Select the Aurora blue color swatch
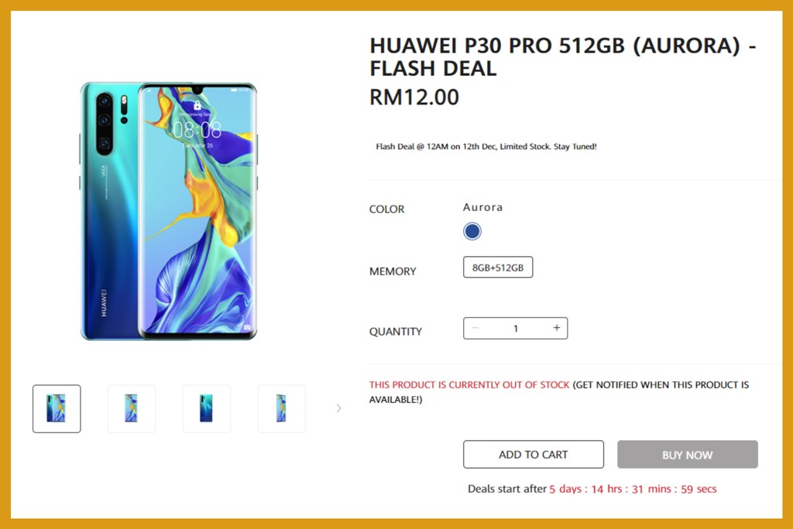The width and height of the screenshot is (793, 529). click(472, 231)
